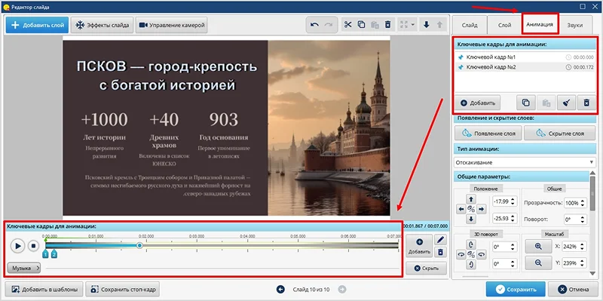Open the Звуки tab
The width and height of the screenshot is (603, 301).
coord(574,25)
